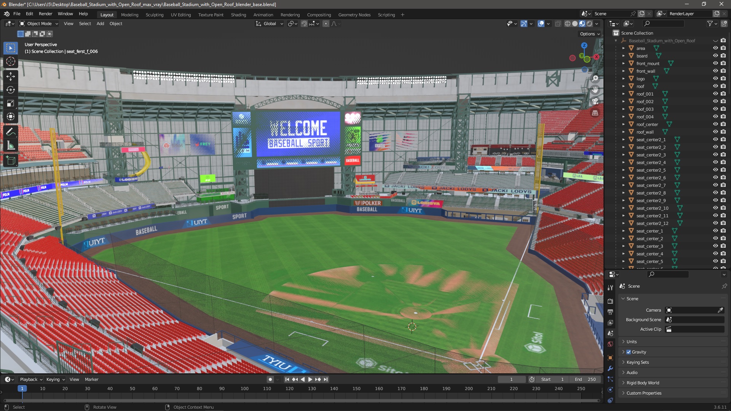Image resolution: width=731 pixels, height=411 pixels.
Task: Expand the front_mount tree item
Action: 624,64
